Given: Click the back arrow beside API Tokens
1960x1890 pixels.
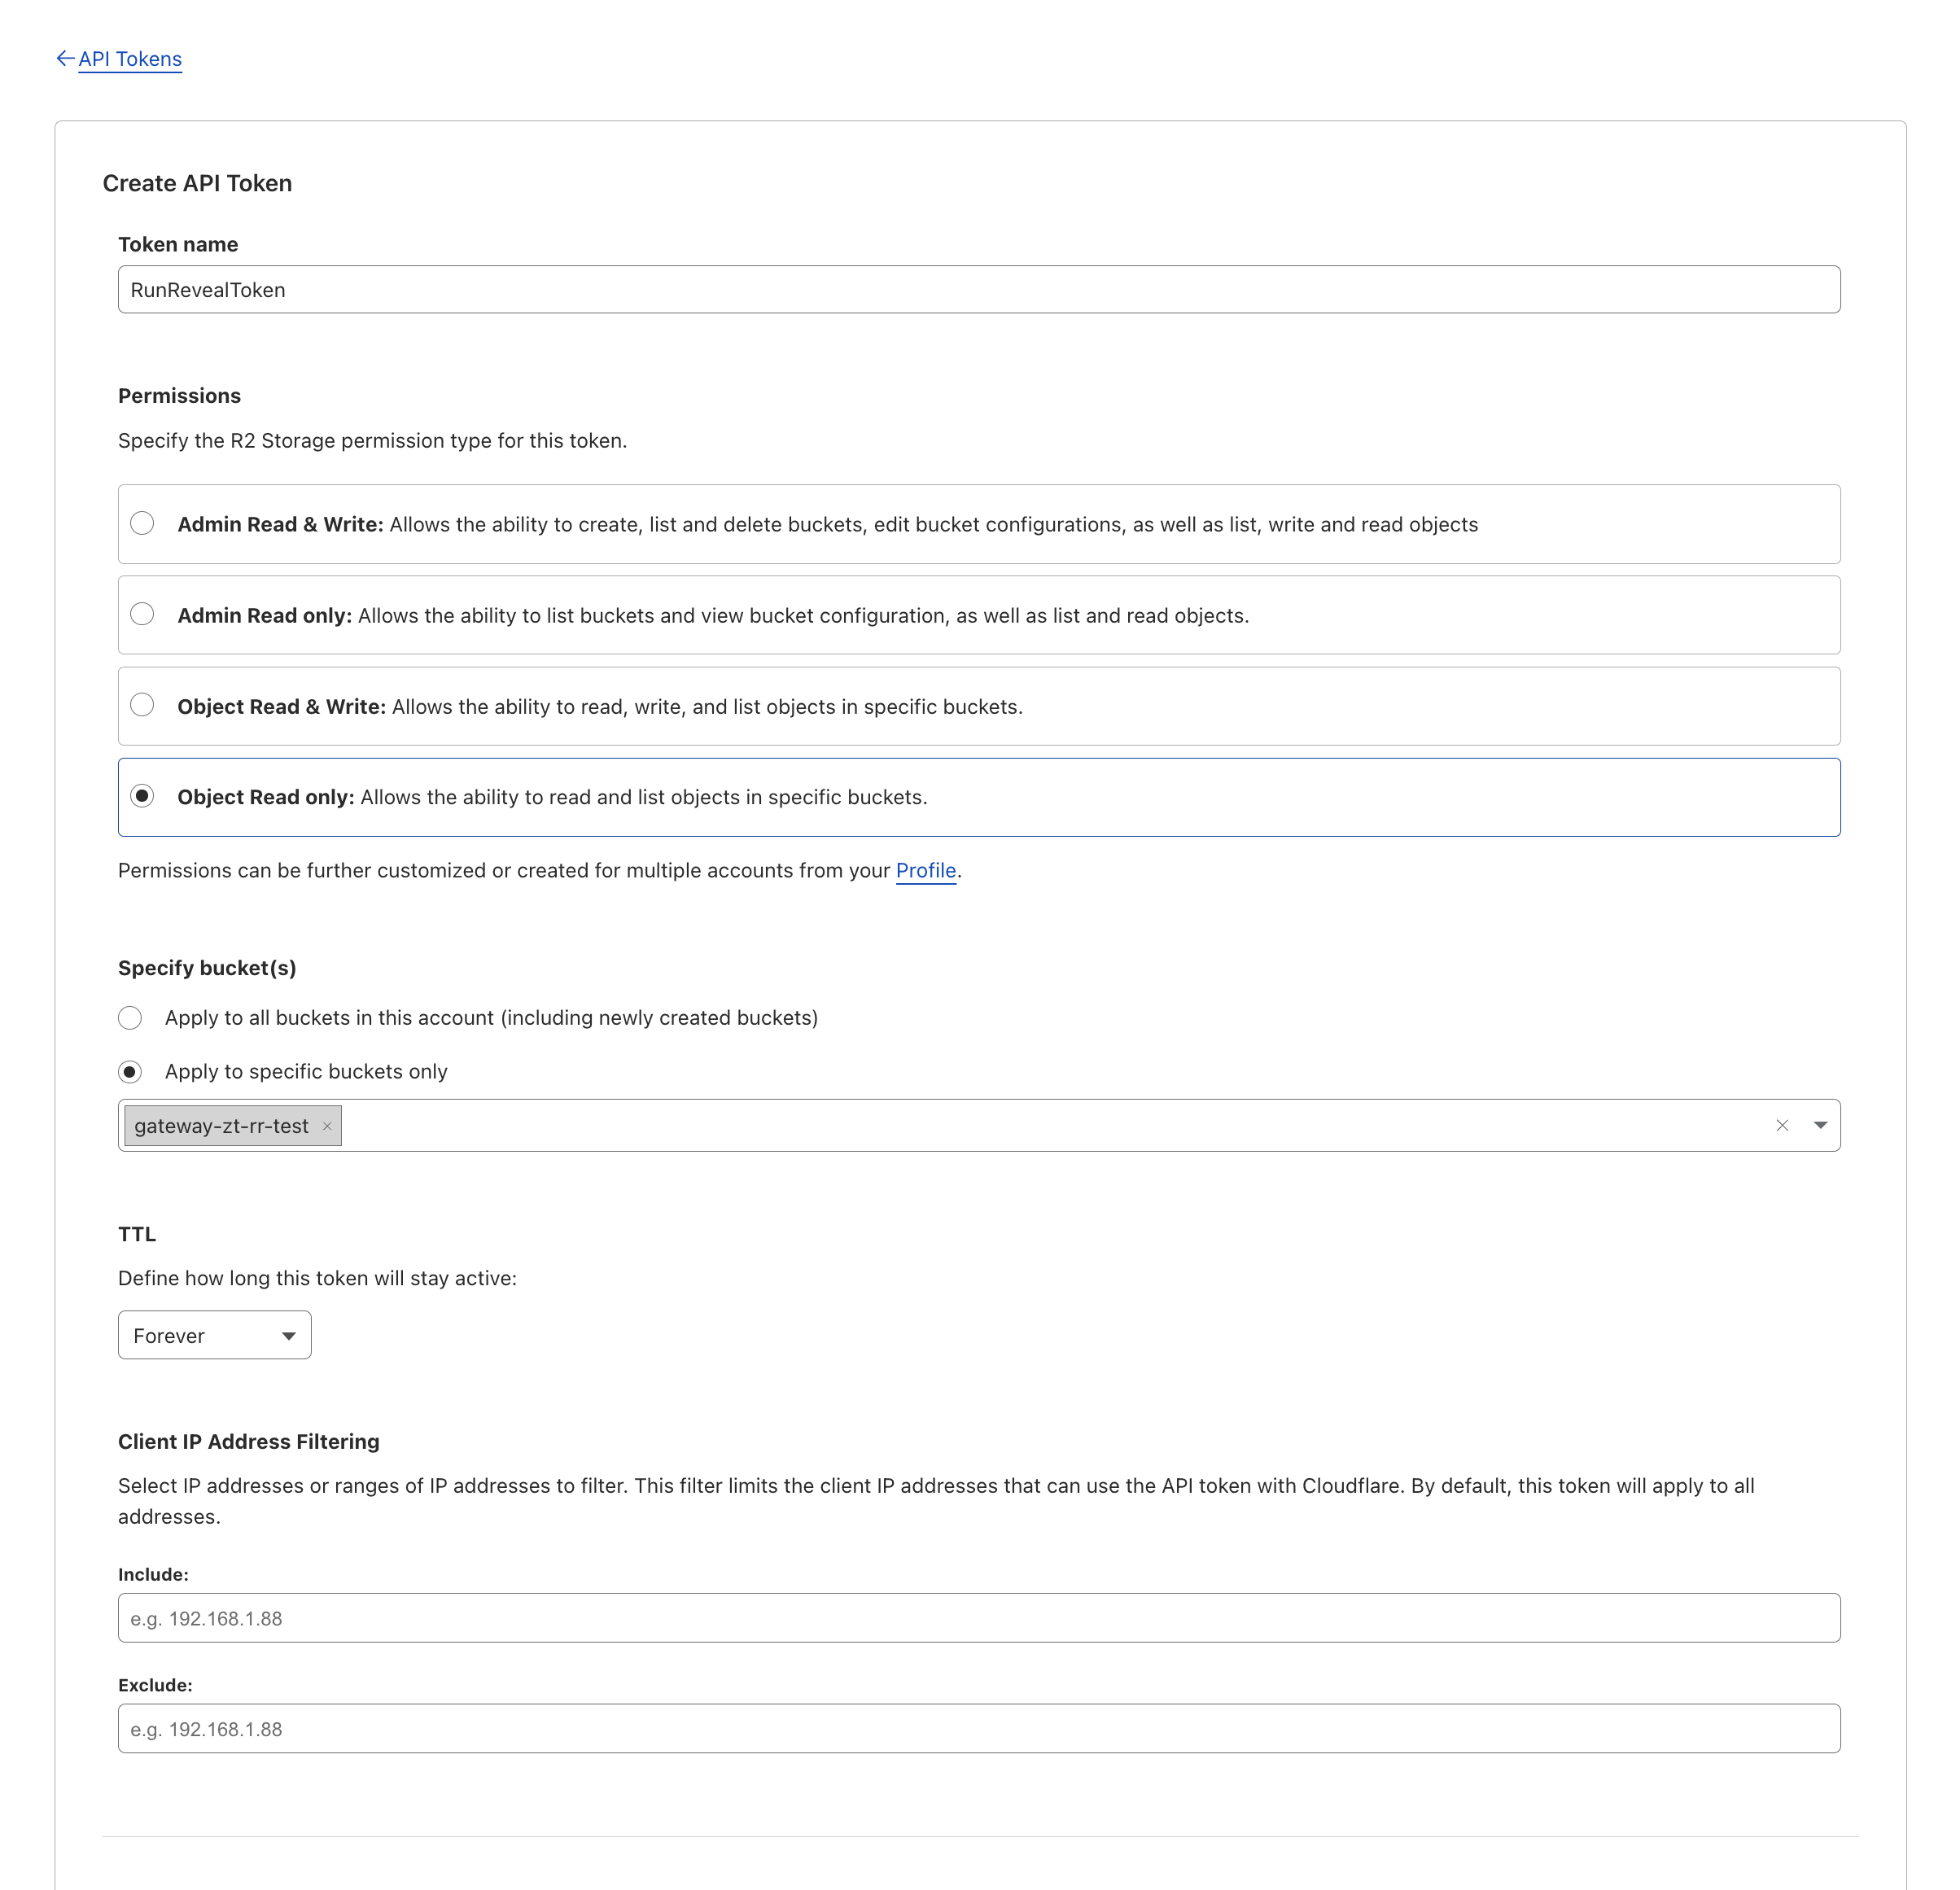Looking at the screenshot, I should [x=65, y=59].
